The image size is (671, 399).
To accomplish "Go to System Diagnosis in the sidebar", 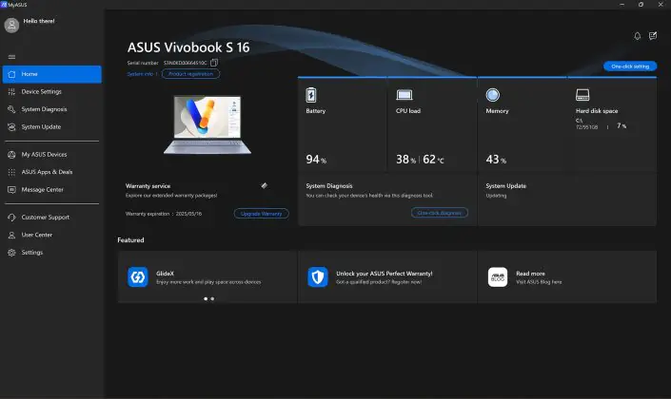I will click(51, 109).
